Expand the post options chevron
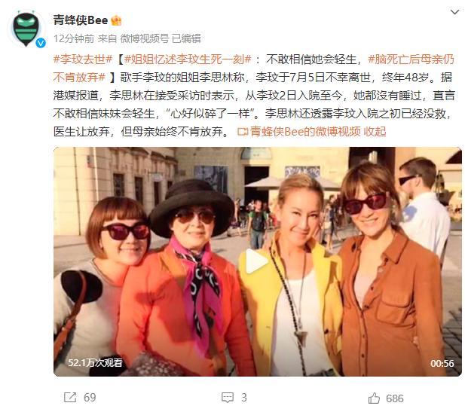Screen dimensions: 465x412 point(454,12)
